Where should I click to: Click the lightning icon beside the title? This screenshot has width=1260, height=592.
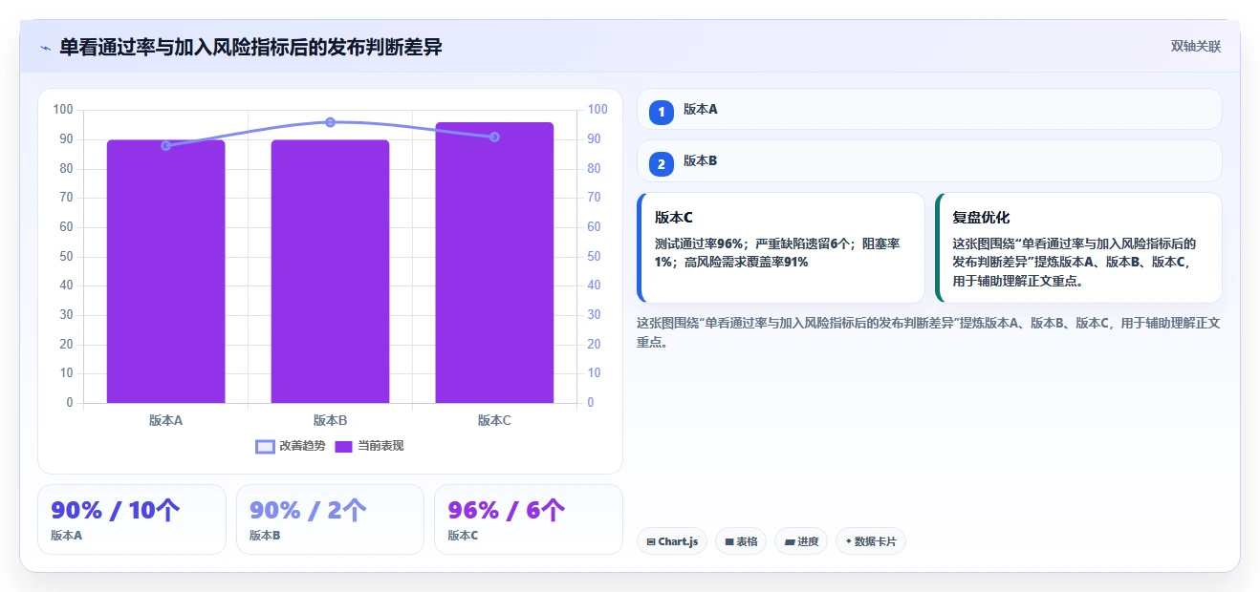(x=45, y=48)
